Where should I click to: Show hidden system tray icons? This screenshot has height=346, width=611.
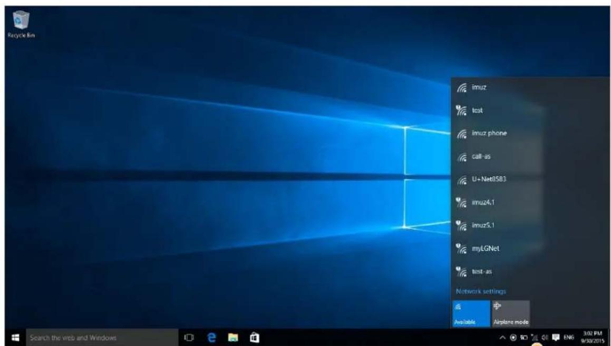coord(502,338)
